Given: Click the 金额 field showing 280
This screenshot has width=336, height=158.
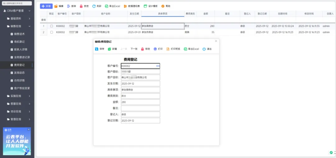Looking at the screenshot, I should tap(141, 102).
